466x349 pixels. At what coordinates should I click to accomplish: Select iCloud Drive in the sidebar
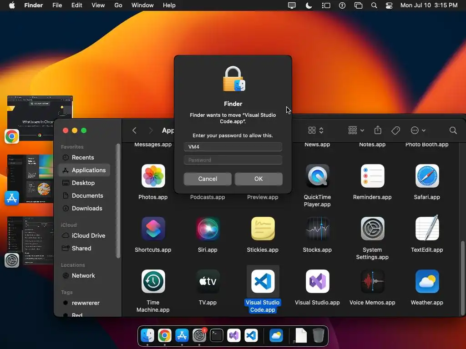tap(84, 235)
